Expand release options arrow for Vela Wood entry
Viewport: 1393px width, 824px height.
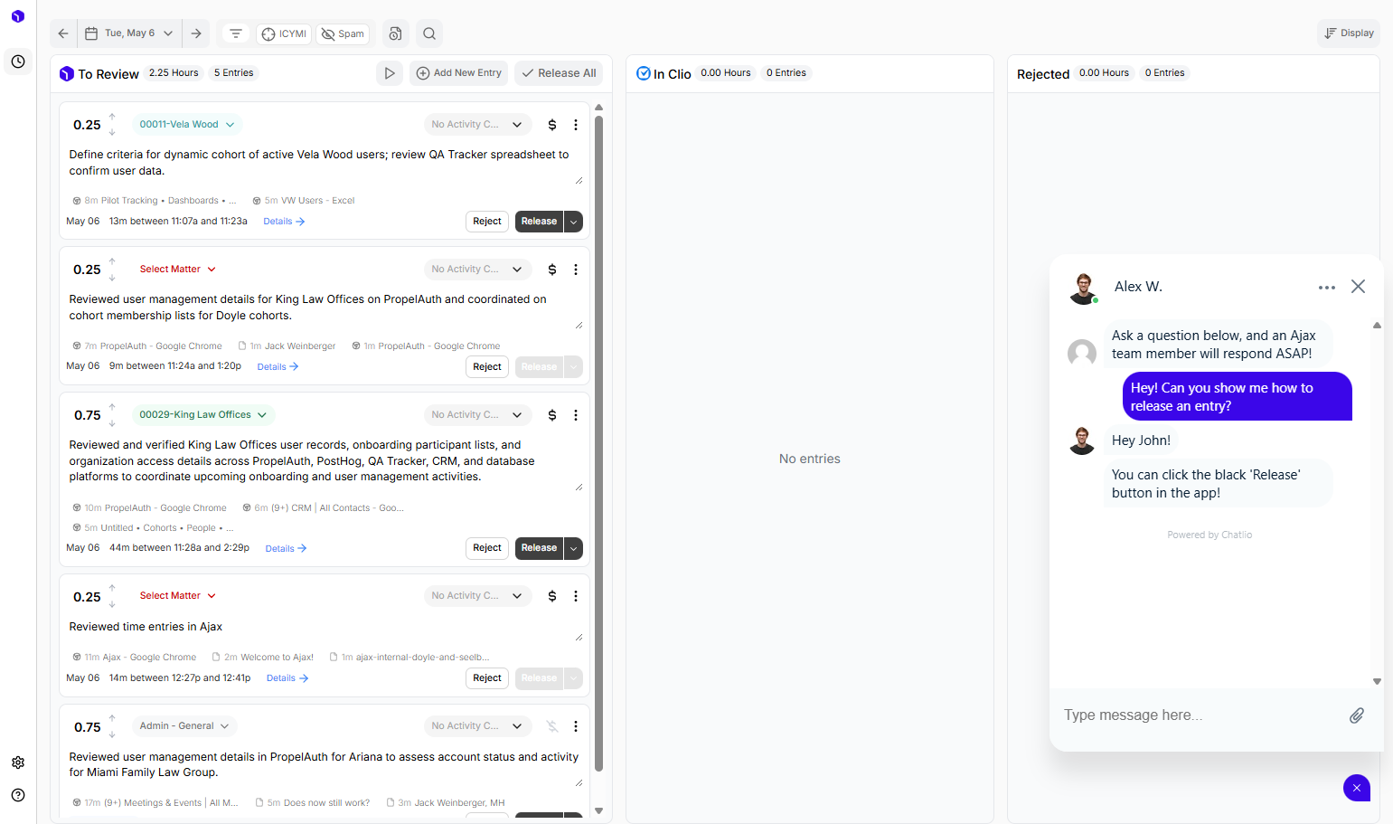tap(573, 222)
